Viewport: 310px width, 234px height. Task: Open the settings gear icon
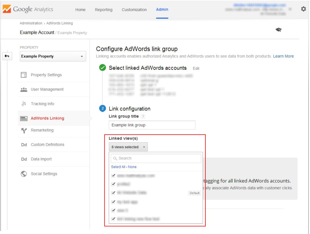(303, 9)
